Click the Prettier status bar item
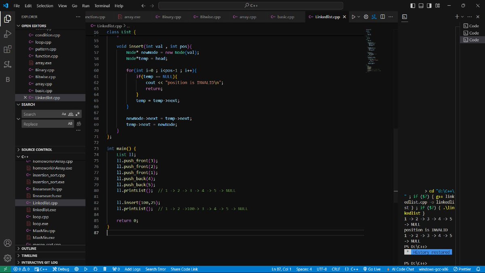 click(462, 269)
